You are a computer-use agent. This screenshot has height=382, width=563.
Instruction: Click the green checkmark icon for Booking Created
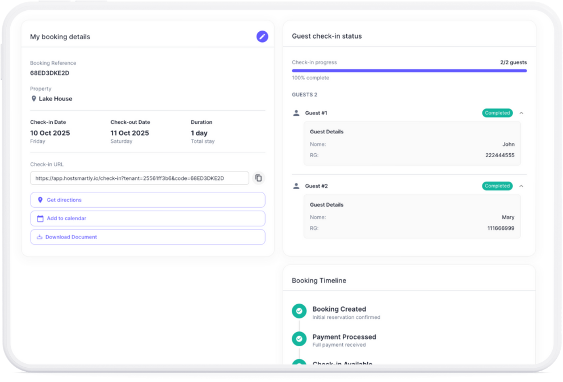(x=299, y=311)
